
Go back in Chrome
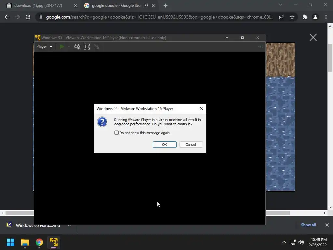(7, 17)
